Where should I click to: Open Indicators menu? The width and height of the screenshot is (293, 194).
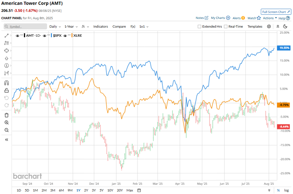click(101, 26)
